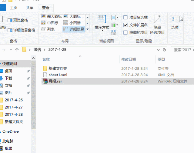This screenshot has width=194, height=153.
Task: Unpin 下载 via its pin icon
Action: point(28,78)
